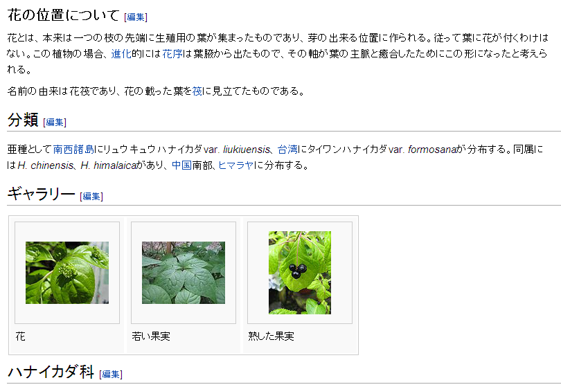Screen dimensions: 561x387
Task: Click the ハナイカダ科 heading
Action: (51, 372)
